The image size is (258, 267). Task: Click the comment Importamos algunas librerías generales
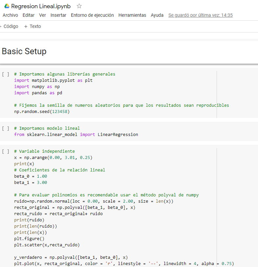click(x=65, y=74)
